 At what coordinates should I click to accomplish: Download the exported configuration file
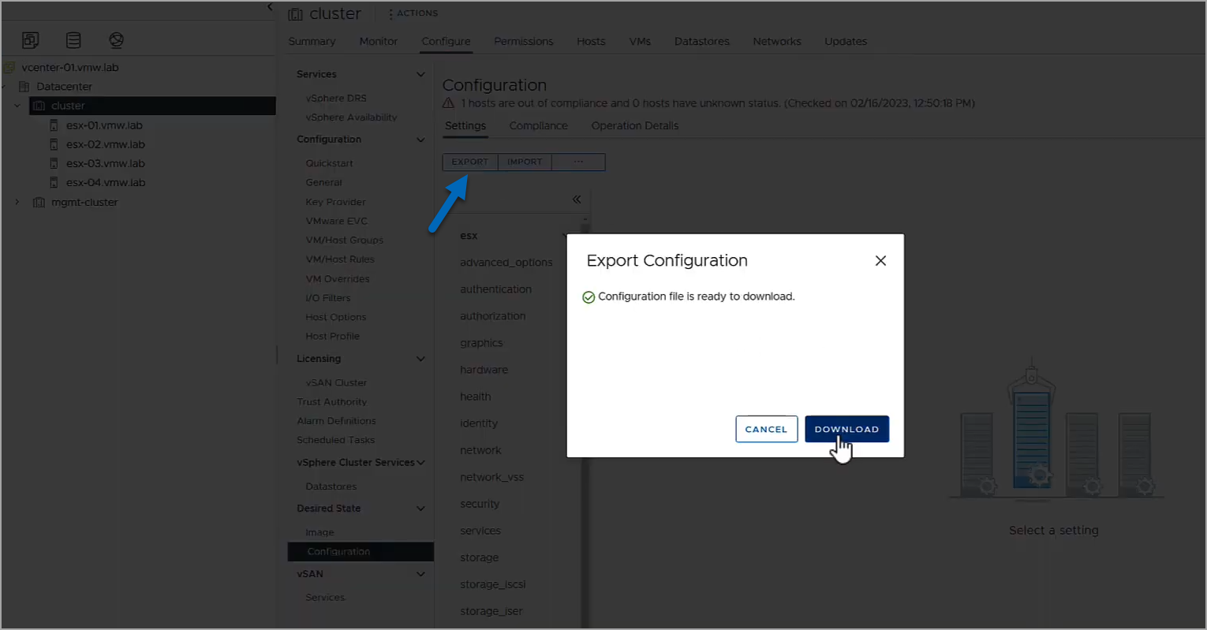[x=846, y=429]
